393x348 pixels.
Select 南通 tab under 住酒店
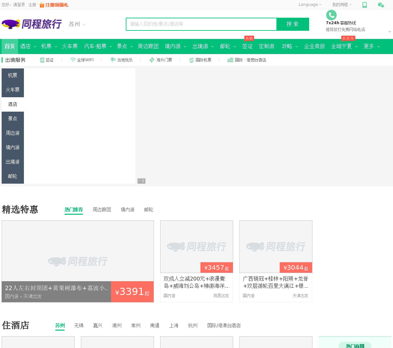pyautogui.click(x=155, y=326)
